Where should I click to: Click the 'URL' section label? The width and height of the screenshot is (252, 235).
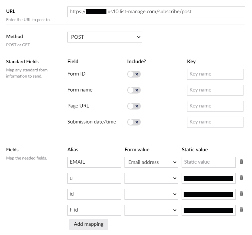coord(11,11)
